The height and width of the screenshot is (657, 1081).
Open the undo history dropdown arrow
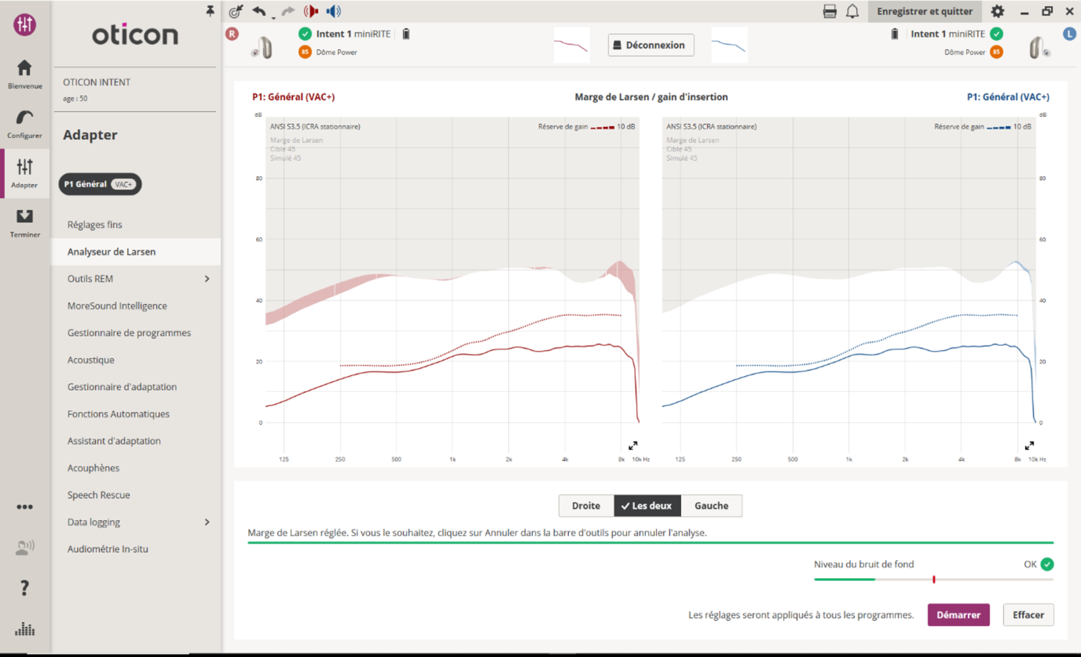click(x=273, y=17)
